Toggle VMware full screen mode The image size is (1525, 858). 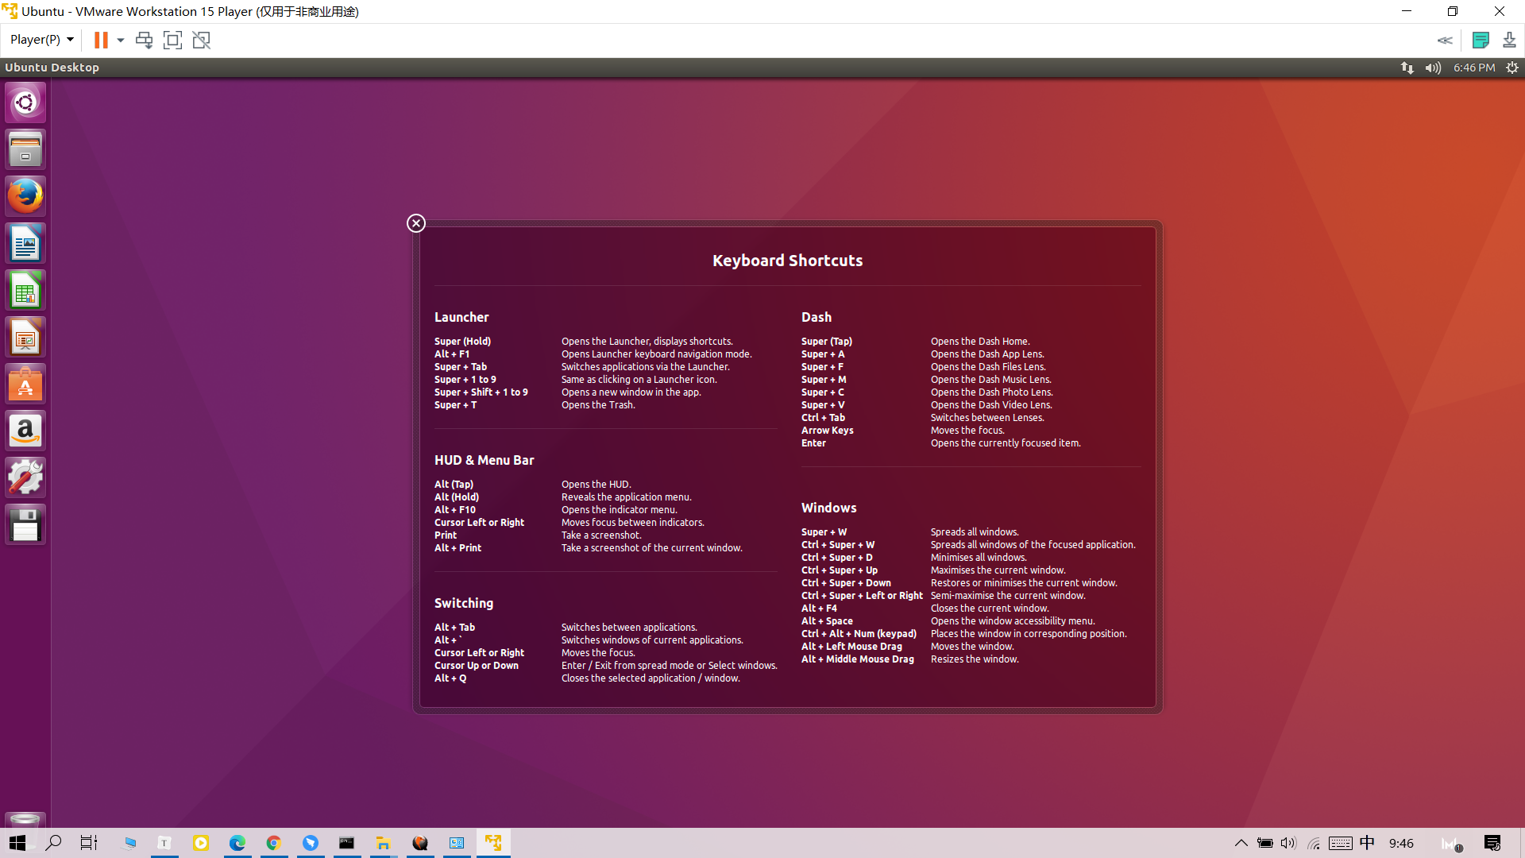tap(172, 40)
